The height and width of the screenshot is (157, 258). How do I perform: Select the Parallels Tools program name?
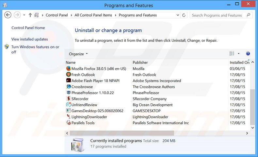[x=83, y=123]
